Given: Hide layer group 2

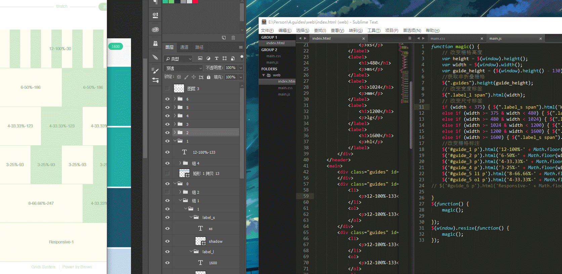Looking at the screenshot, I should (x=167, y=133).
